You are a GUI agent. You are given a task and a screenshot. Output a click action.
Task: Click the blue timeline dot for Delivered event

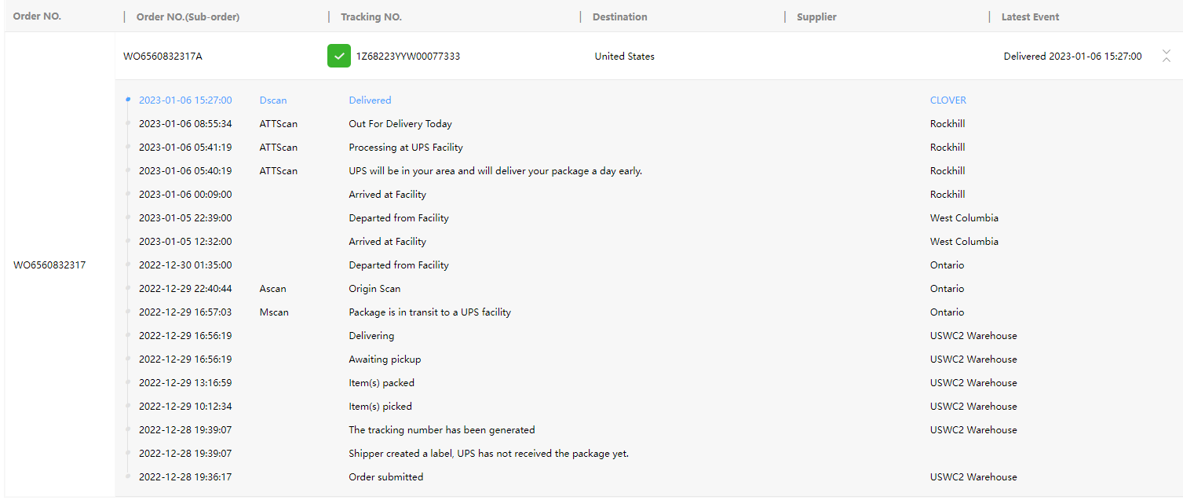coord(128,100)
